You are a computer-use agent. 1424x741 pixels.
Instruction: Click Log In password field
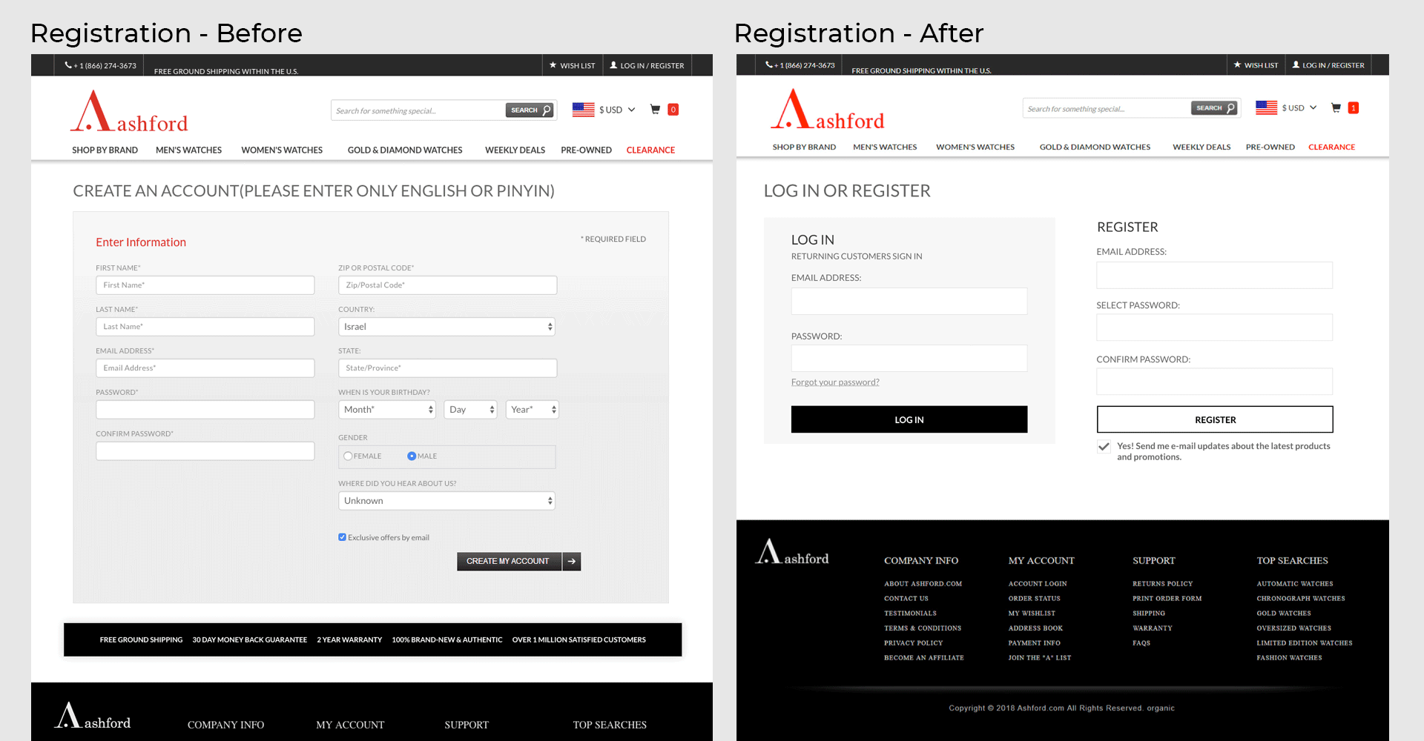(909, 359)
